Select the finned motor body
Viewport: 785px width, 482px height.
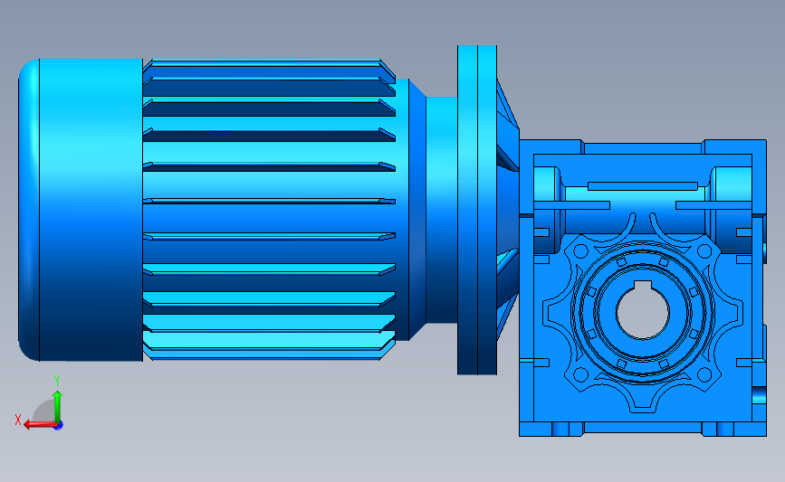tap(269, 210)
